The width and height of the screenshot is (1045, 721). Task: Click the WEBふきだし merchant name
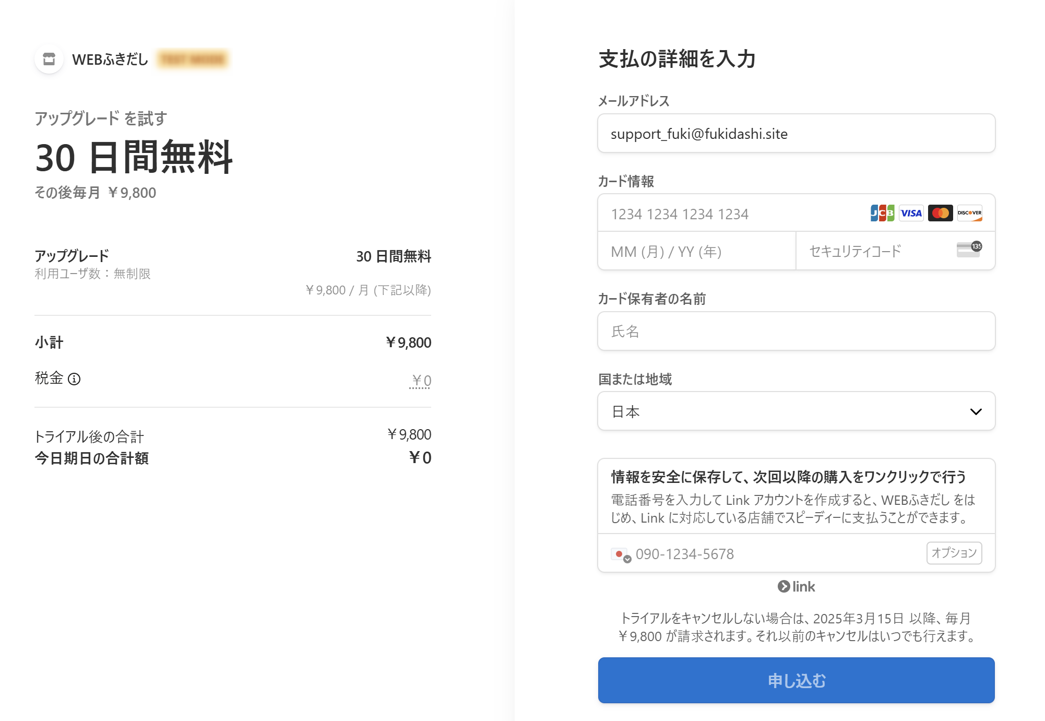110,60
